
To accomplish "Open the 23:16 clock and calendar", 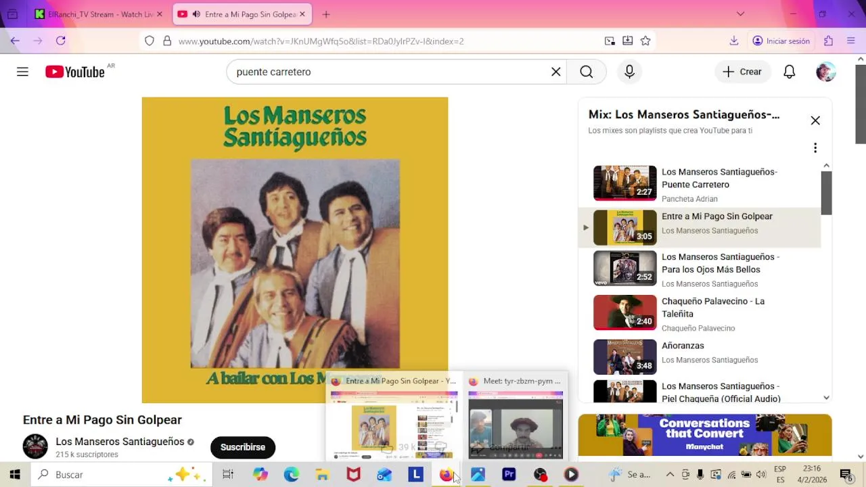I will point(812,474).
